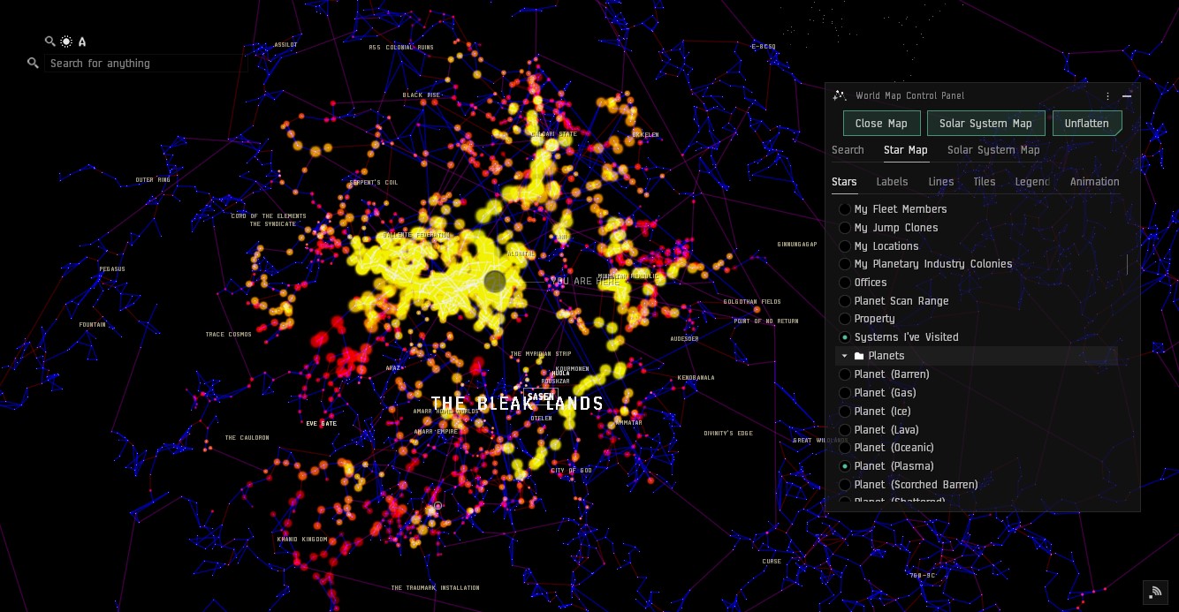Click the sun-shaped star icon above the search box
1179x612 pixels.
point(66,42)
